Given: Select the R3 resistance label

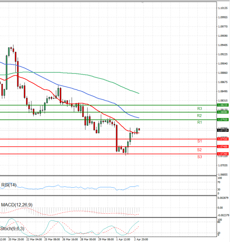Looking at the screenshot, I should pyautogui.click(x=200, y=109).
